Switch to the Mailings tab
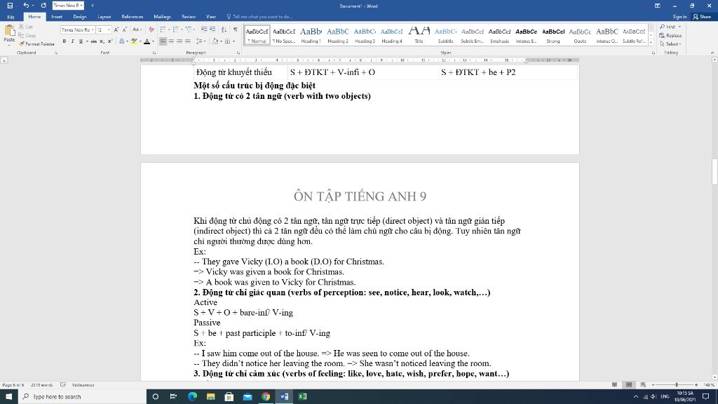718x404 pixels. [162, 17]
